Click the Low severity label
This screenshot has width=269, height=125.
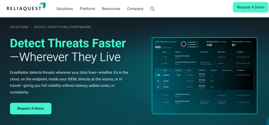point(165,57)
